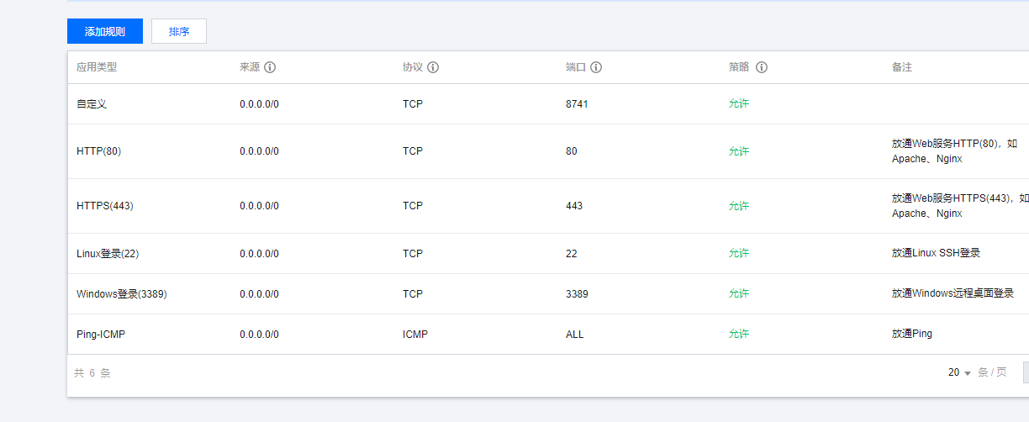Click 允许 policy for port 8741
Viewport: 1029px width, 422px height.
point(739,104)
